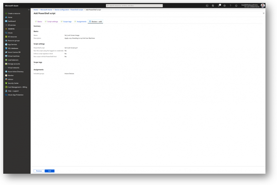Open the Azure Cosmos DB icon

point(6,52)
